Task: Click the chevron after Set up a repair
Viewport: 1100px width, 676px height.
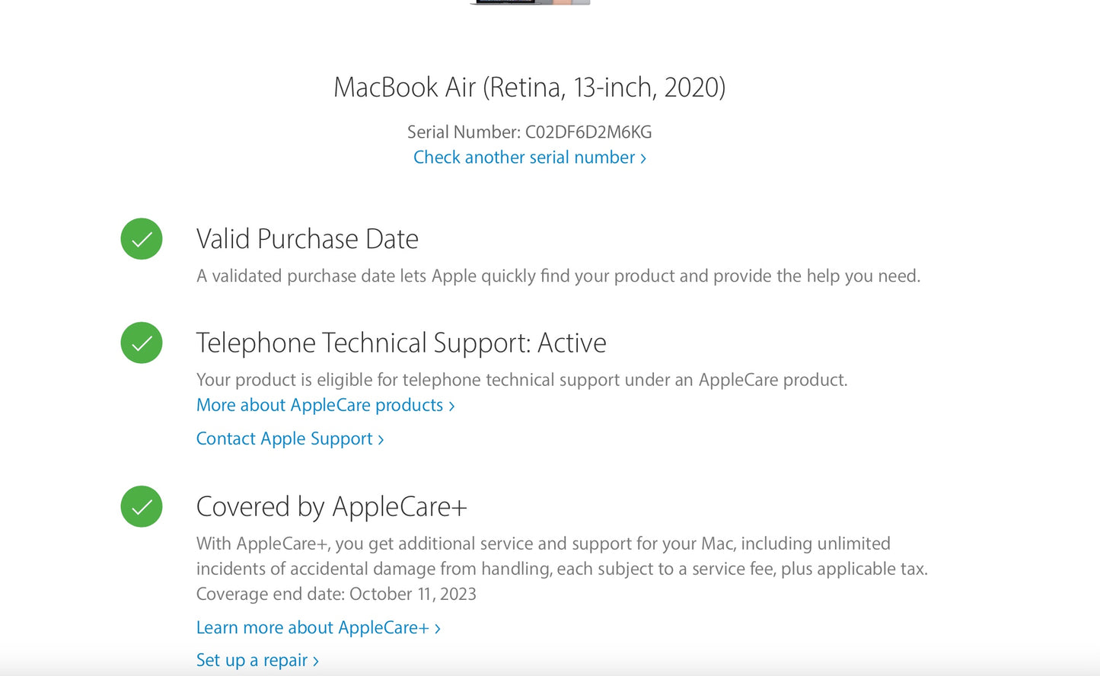Action: click(x=316, y=661)
